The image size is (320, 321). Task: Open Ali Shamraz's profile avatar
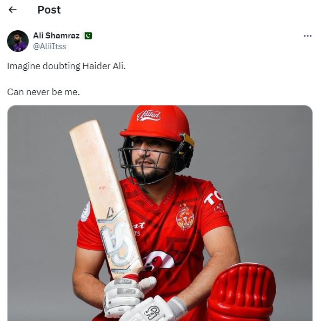click(18, 41)
